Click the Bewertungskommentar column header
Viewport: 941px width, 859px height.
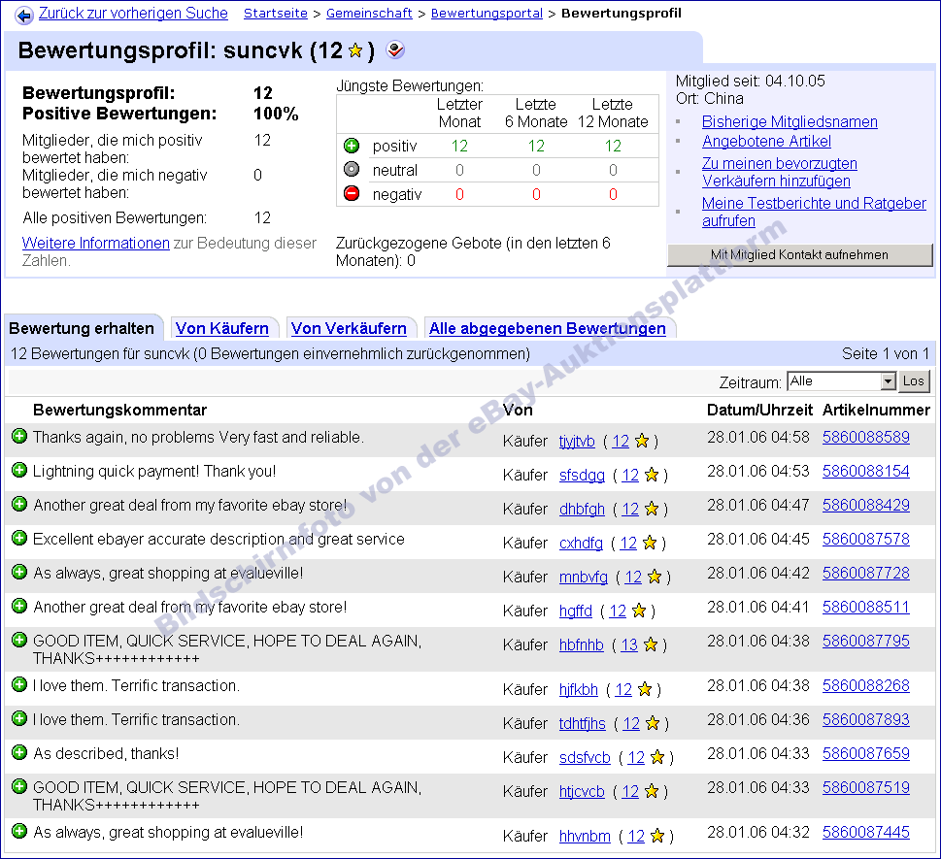click(120, 410)
